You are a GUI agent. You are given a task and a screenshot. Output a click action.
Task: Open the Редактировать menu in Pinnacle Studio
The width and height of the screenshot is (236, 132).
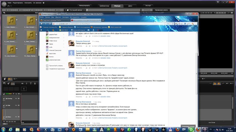click(18, 3)
